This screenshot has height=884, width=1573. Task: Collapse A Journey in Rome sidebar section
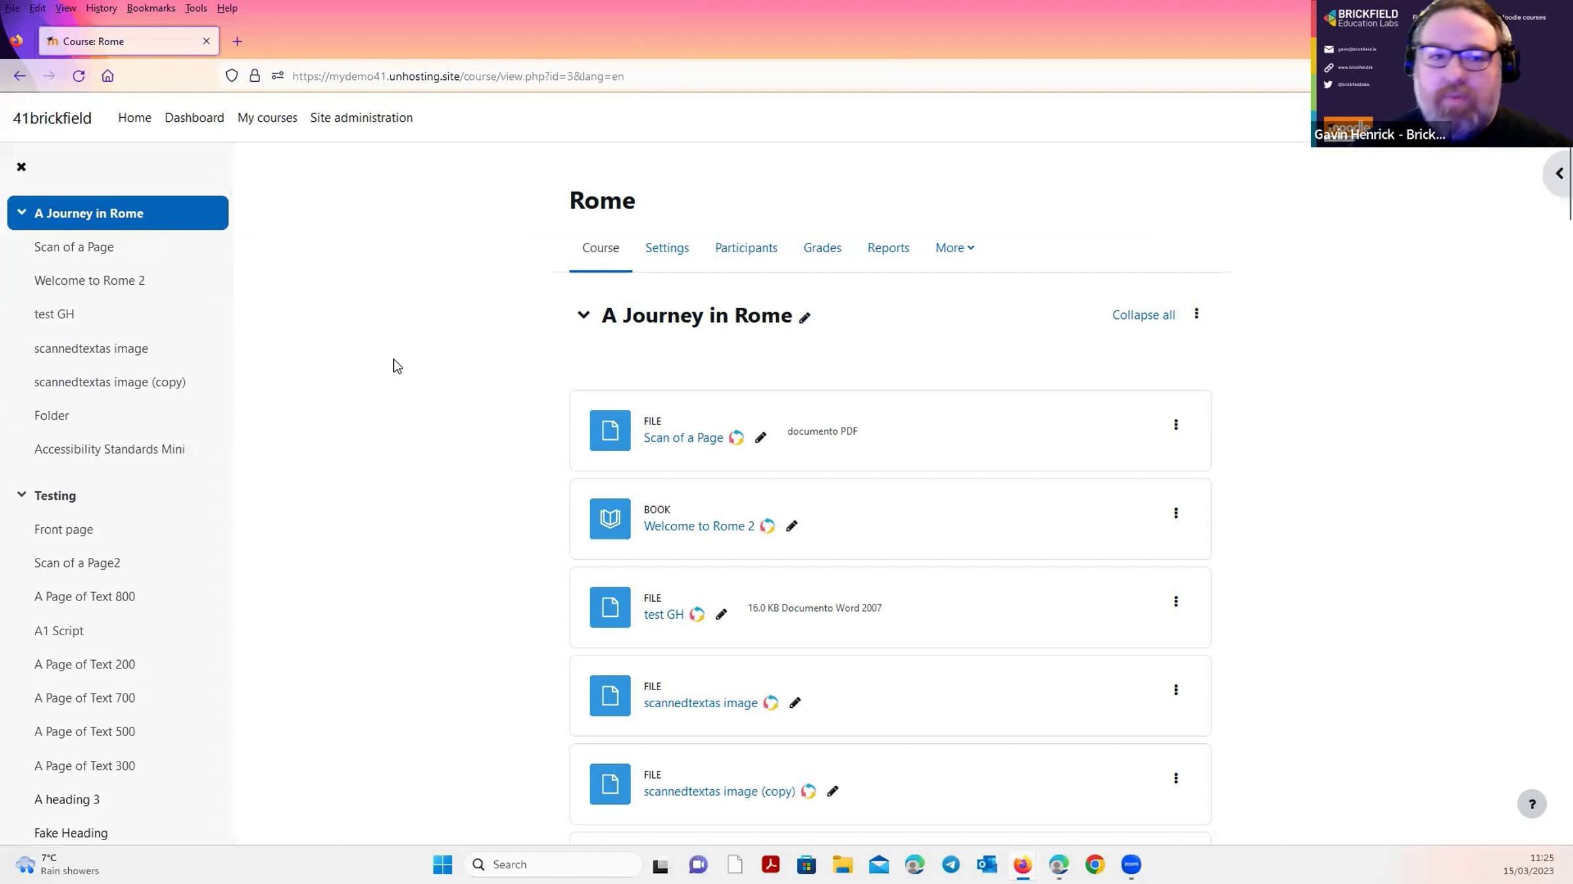click(22, 212)
